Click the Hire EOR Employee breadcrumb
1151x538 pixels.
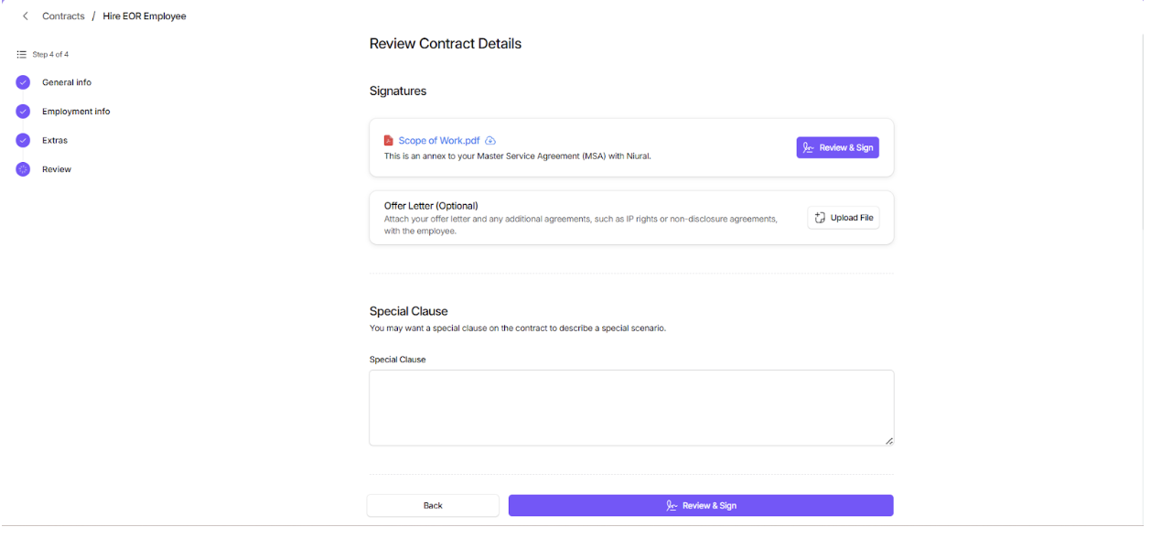tap(145, 16)
